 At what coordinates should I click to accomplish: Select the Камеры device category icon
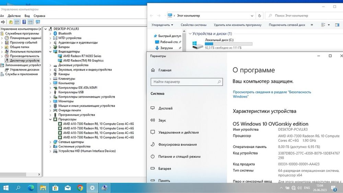pyautogui.click(x=55, y=74)
